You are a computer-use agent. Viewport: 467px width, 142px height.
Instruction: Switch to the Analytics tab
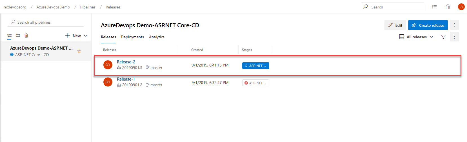click(157, 37)
